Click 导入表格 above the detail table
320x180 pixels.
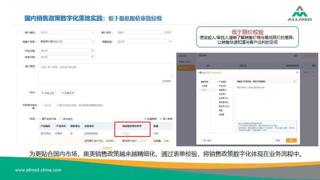click(x=166, y=119)
